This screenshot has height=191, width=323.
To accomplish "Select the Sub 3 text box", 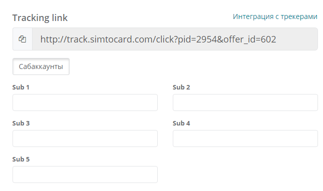I will [x=85, y=138].
